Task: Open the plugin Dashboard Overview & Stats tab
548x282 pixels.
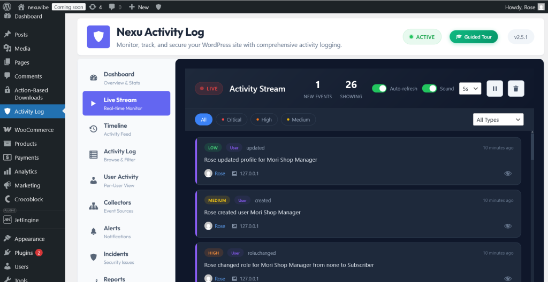Action: tap(126, 78)
